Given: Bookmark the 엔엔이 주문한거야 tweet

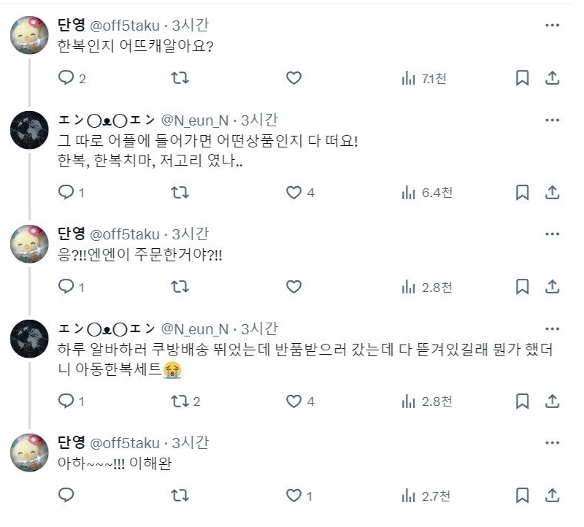Looking at the screenshot, I should (x=522, y=287).
